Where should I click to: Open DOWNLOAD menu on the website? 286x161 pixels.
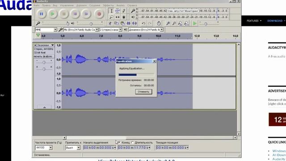(x=276, y=21)
